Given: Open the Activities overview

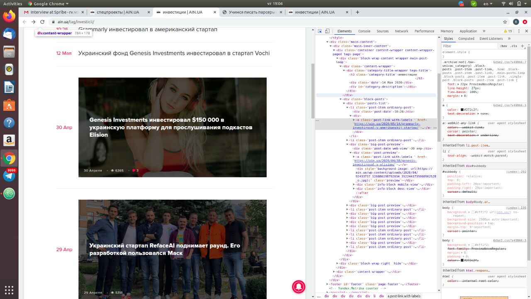Looking at the screenshot, I should click(12, 3).
